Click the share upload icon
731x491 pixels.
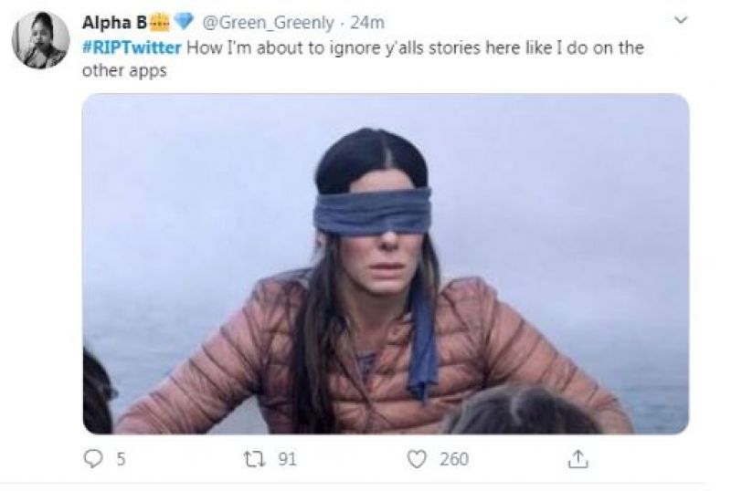point(577,460)
